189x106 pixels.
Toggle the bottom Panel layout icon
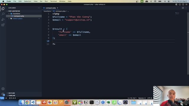pyautogui.click(x=180, y=4)
